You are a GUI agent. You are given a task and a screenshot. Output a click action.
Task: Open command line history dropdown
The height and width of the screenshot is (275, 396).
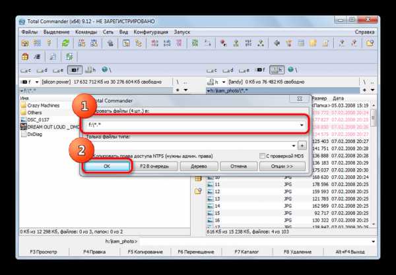pyautogui.click(x=374, y=242)
